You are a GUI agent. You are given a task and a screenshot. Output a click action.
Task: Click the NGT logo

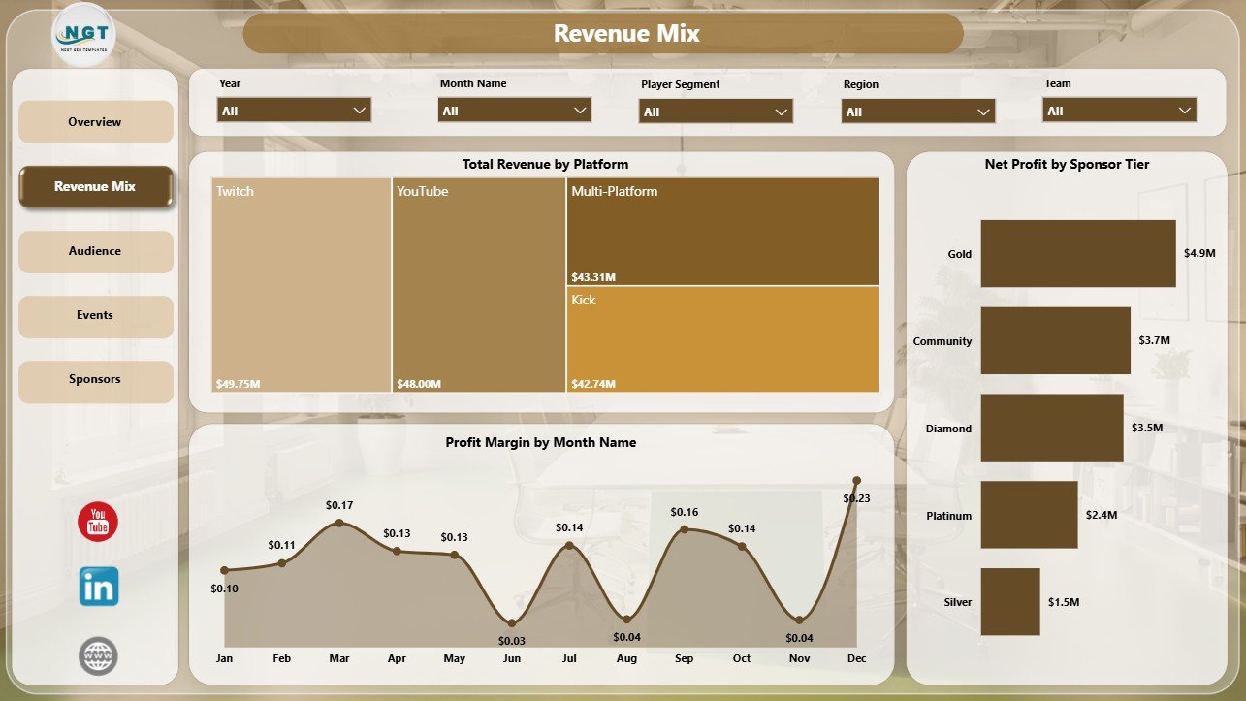click(x=83, y=36)
